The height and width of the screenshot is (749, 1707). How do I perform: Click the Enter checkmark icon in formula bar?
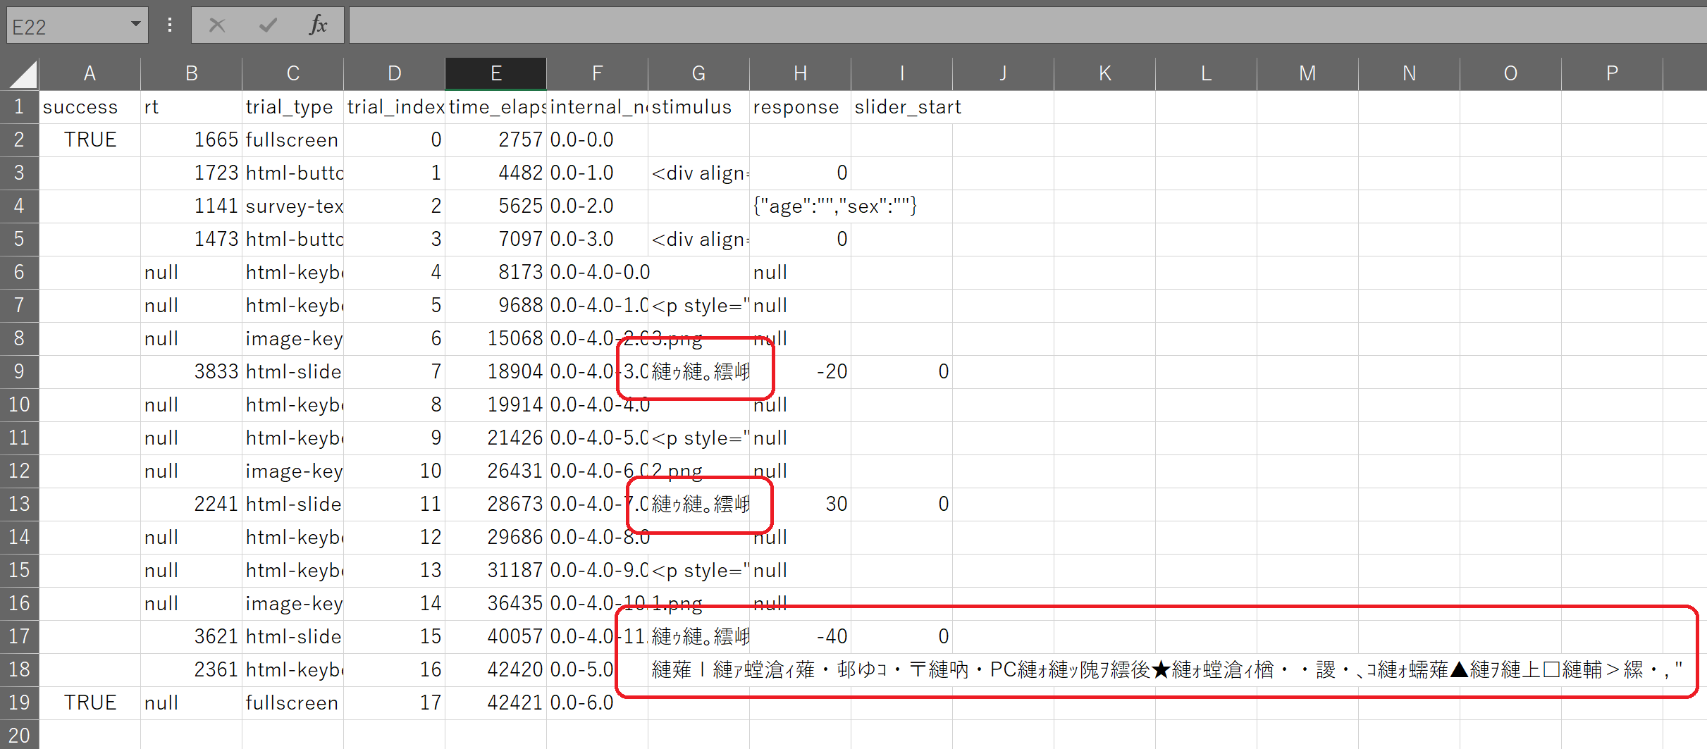coord(267,25)
